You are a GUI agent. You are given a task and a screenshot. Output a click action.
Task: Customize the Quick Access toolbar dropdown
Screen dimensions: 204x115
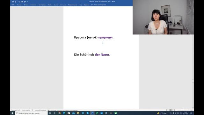pyautogui.click(x=28, y=2)
